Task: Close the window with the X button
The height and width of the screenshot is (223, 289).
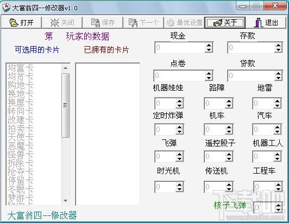Action: [x=275, y=6]
